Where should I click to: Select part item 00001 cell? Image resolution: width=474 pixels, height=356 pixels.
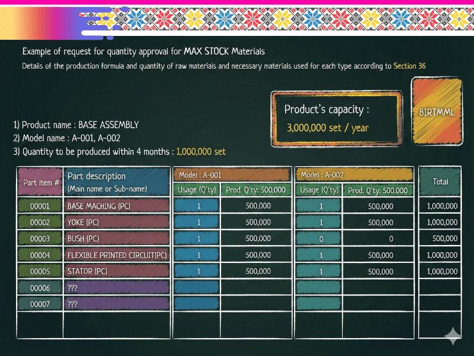pos(41,206)
